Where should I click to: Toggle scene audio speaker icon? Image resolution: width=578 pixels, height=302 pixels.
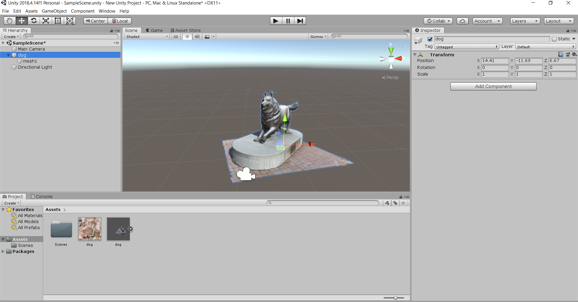click(x=197, y=37)
